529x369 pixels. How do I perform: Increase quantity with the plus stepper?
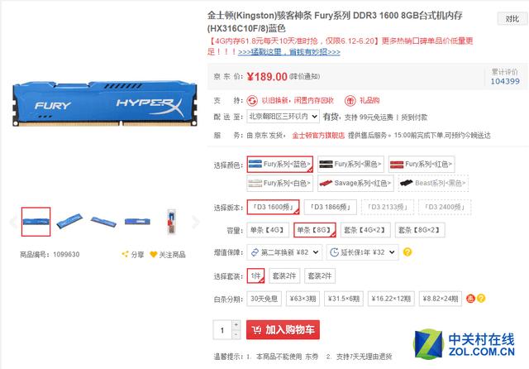[236, 325]
